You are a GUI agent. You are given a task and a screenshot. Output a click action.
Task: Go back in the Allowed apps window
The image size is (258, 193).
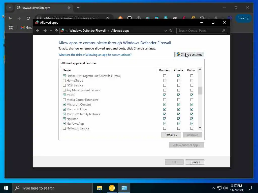tap(38, 31)
